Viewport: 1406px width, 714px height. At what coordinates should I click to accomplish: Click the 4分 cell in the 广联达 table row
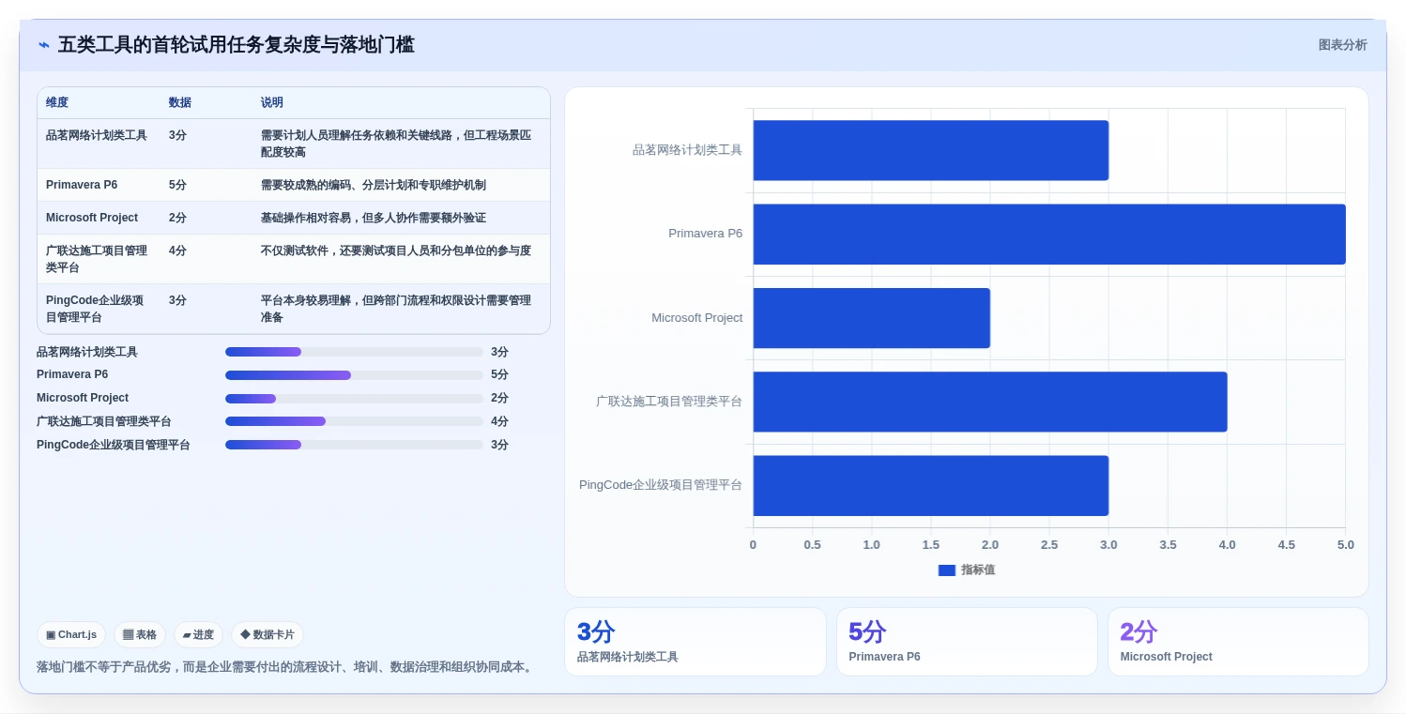pyautogui.click(x=177, y=251)
